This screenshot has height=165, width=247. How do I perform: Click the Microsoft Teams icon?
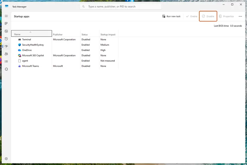point(19,66)
